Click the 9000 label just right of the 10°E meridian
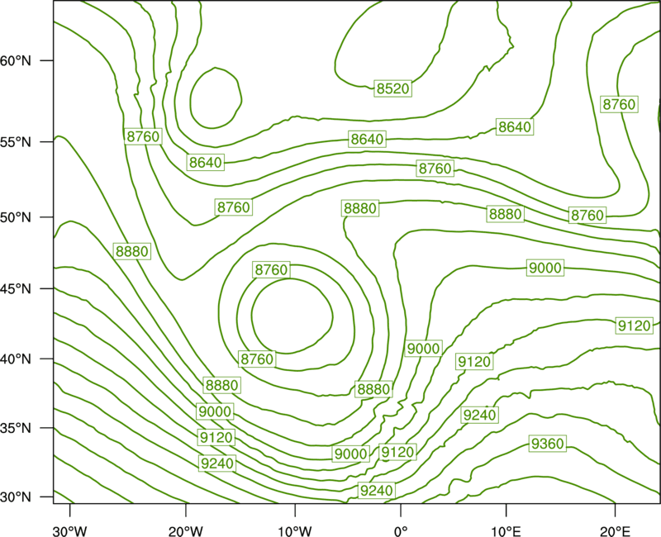This screenshot has width=661, height=537. [545, 268]
